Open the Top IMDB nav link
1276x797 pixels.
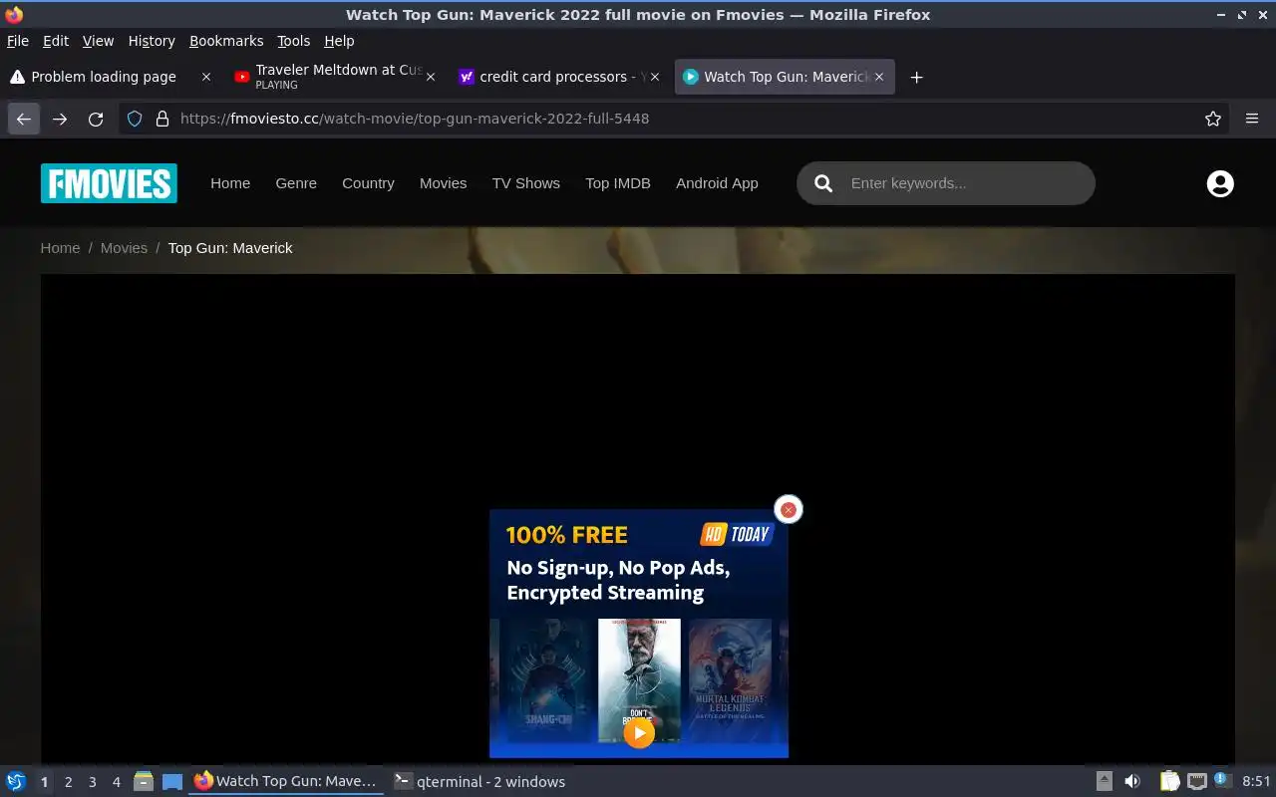point(618,183)
